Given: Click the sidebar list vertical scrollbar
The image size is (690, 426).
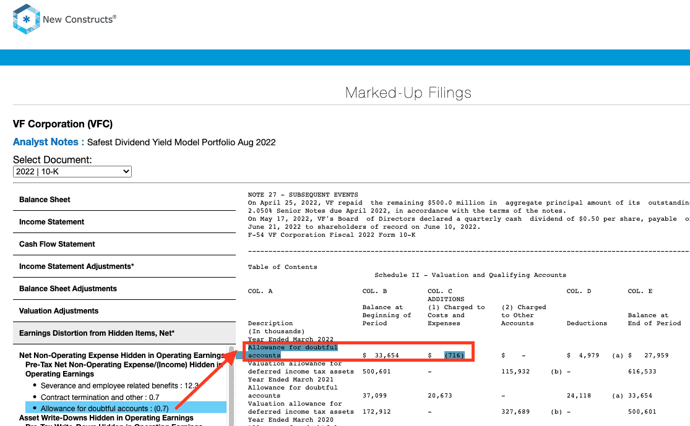Looking at the screenshot, I should (231, 386).
